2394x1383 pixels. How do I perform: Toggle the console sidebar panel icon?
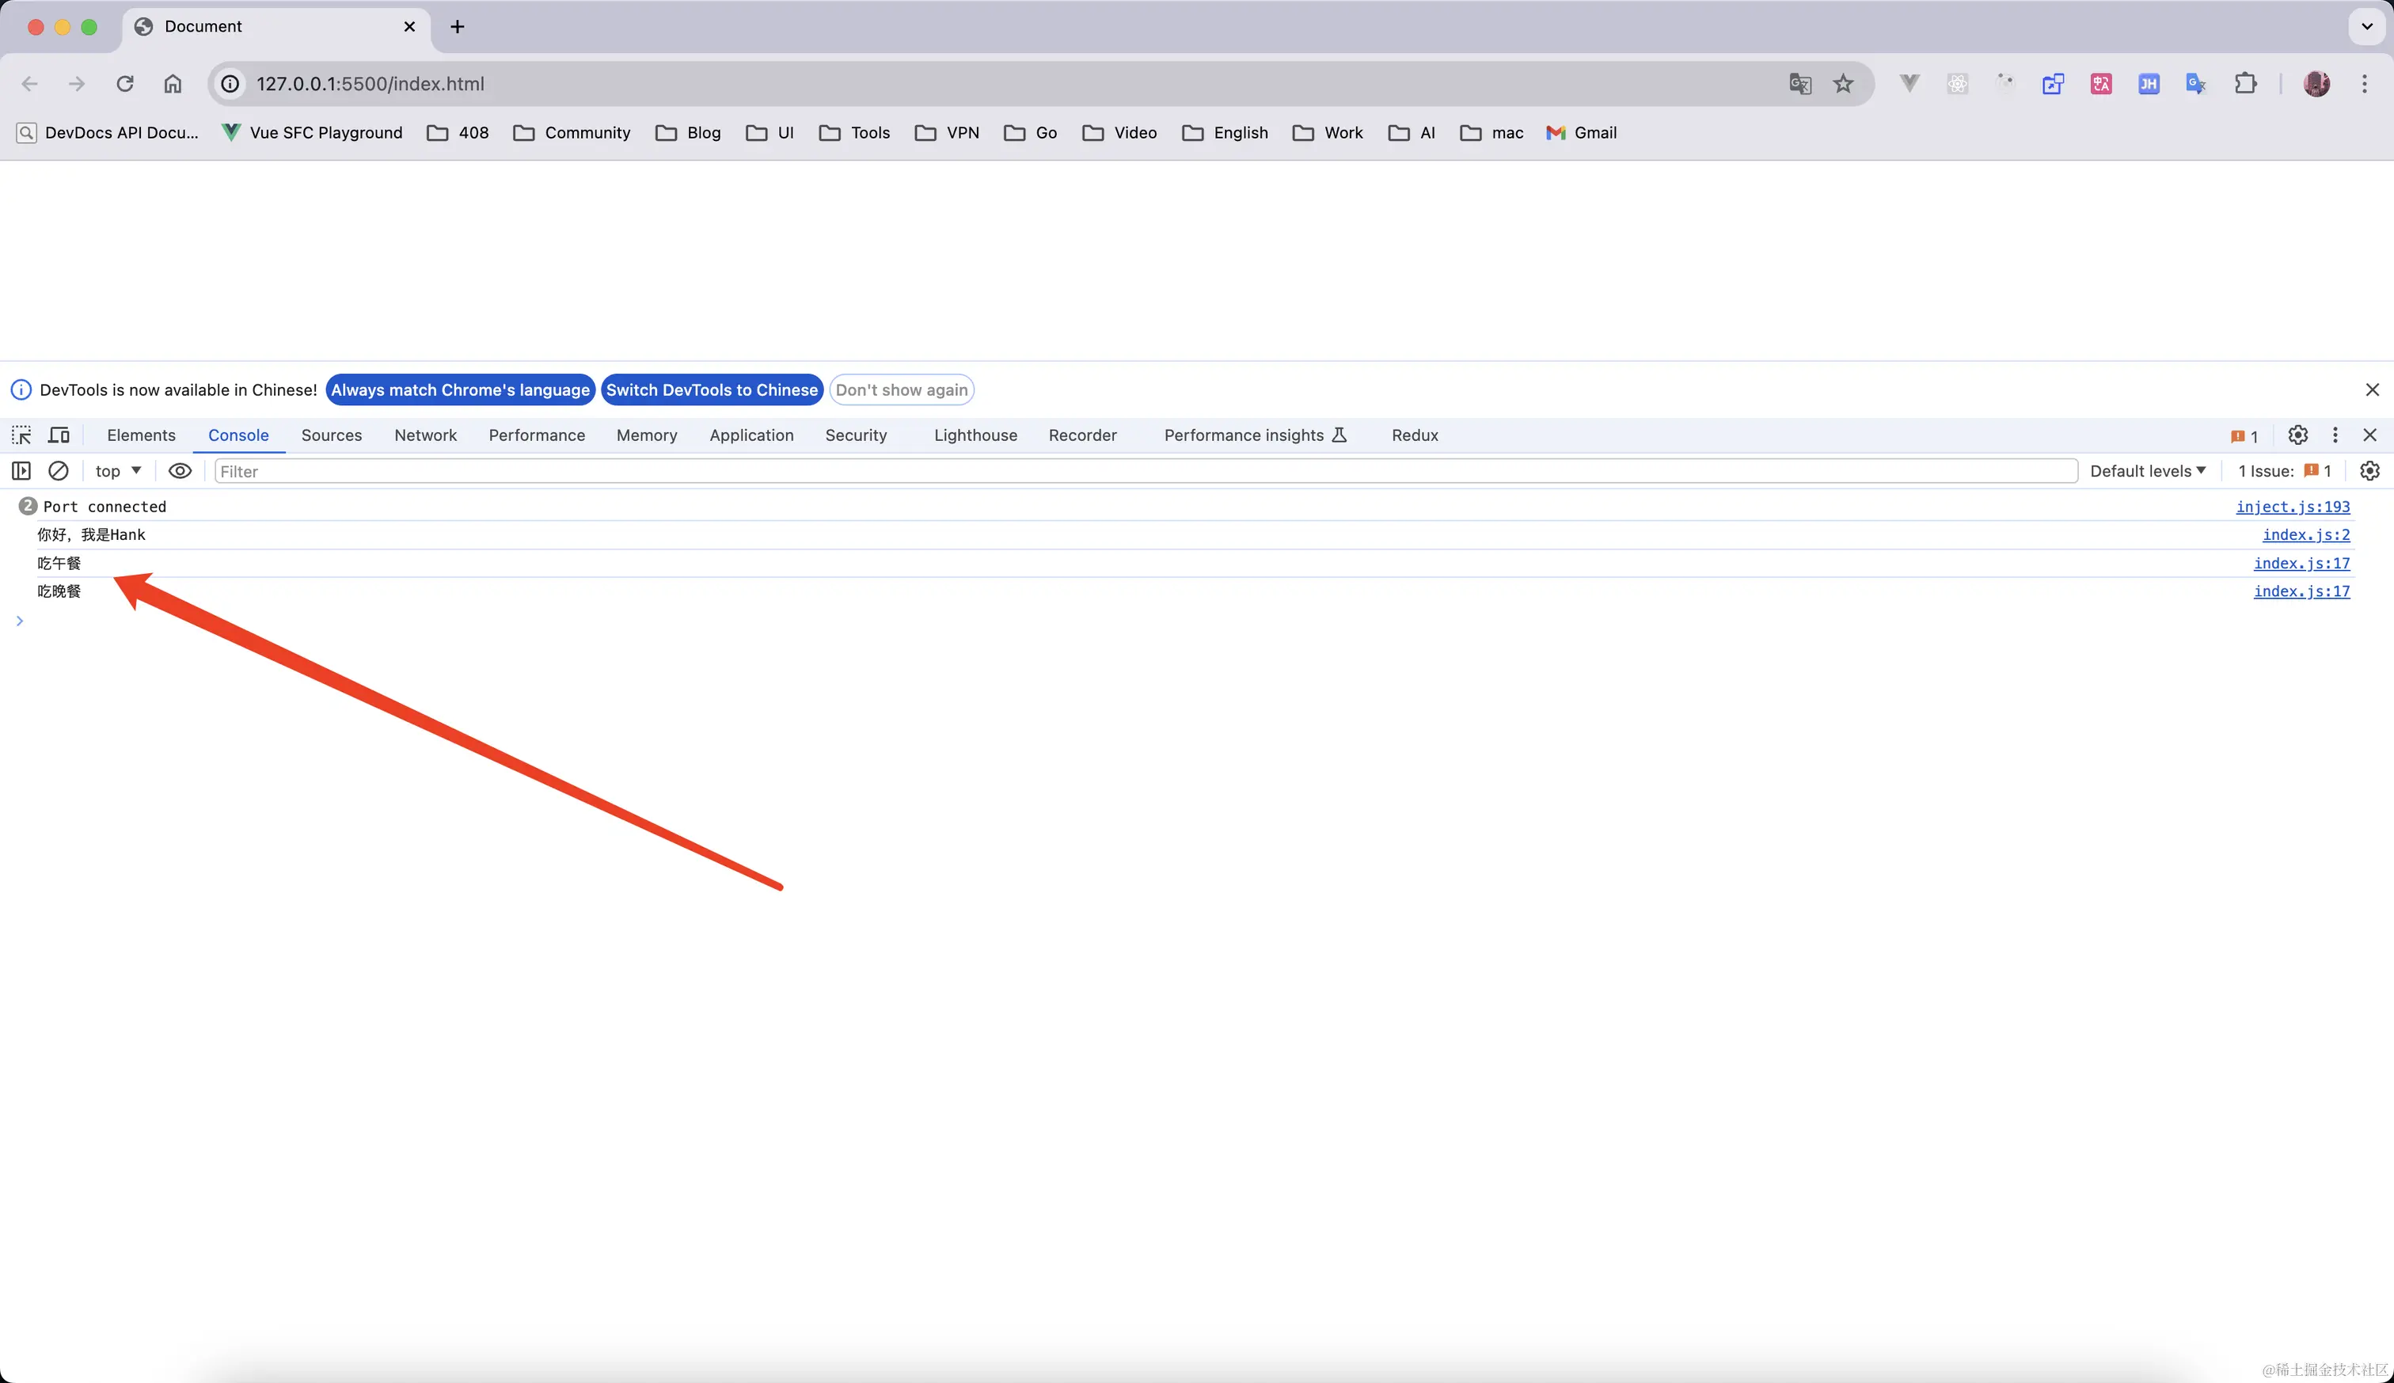(21, 471)
